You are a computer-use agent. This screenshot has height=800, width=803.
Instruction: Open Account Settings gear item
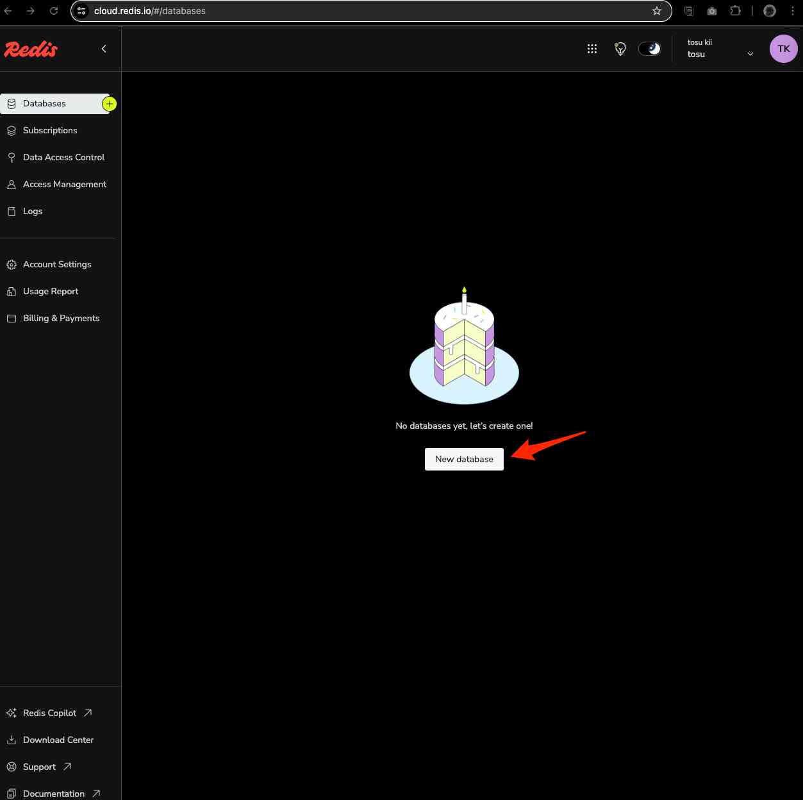57,264
